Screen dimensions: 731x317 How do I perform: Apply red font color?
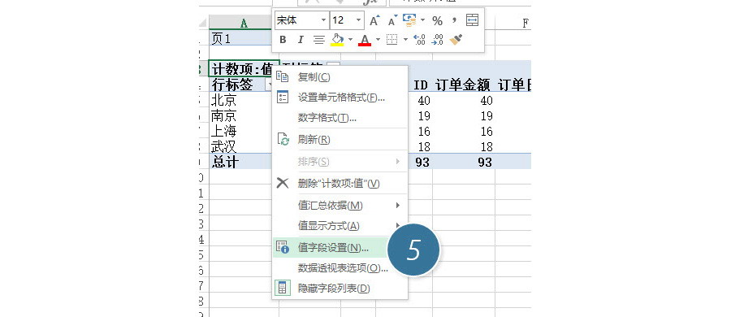pos(365,40)
